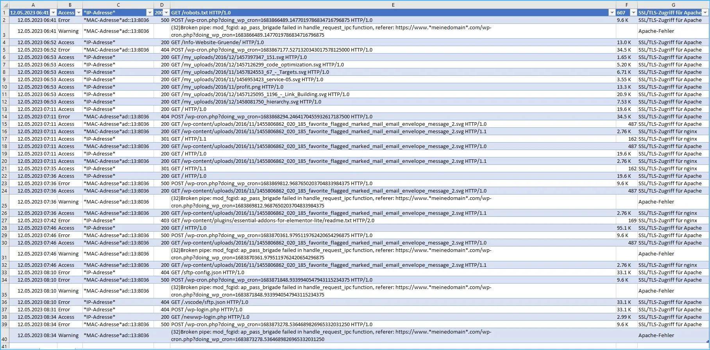Open the filter dropdown on the Access header
710x350 pixels.
(79, 13)
